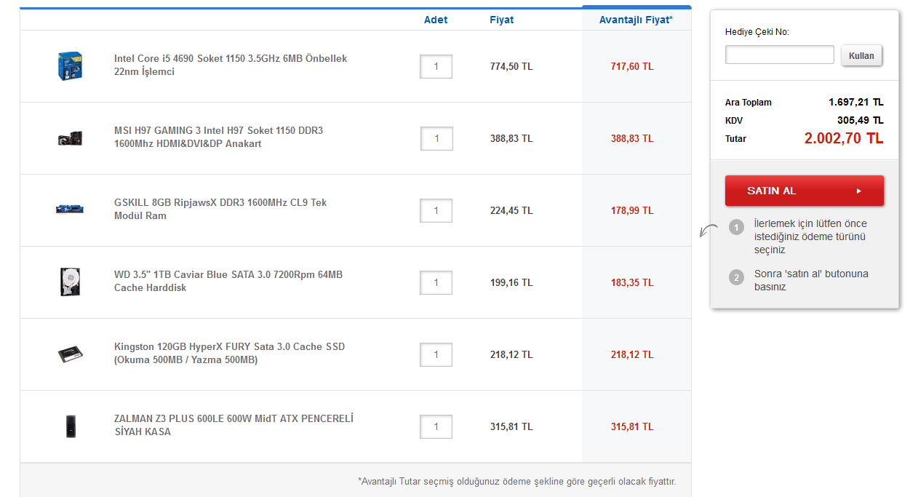
Task: Edit quantity for Kingston 120GB SSD
Action: point(436,355)
